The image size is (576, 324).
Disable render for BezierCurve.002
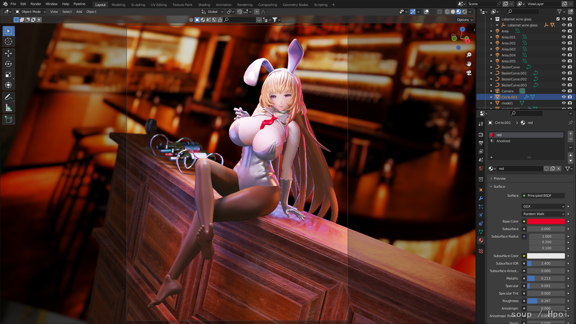[570, 79]
